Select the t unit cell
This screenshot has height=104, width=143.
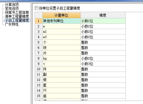point(61,64)
